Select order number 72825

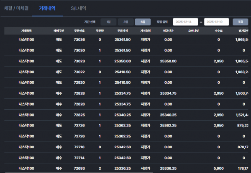click(79, 115)
